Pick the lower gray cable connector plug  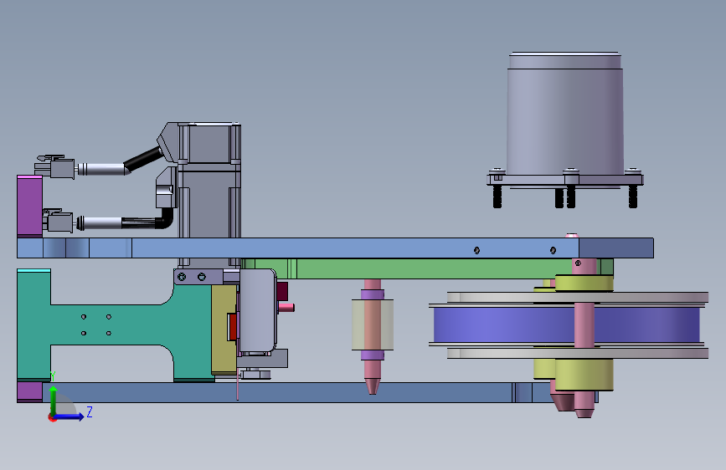point(58,221)
